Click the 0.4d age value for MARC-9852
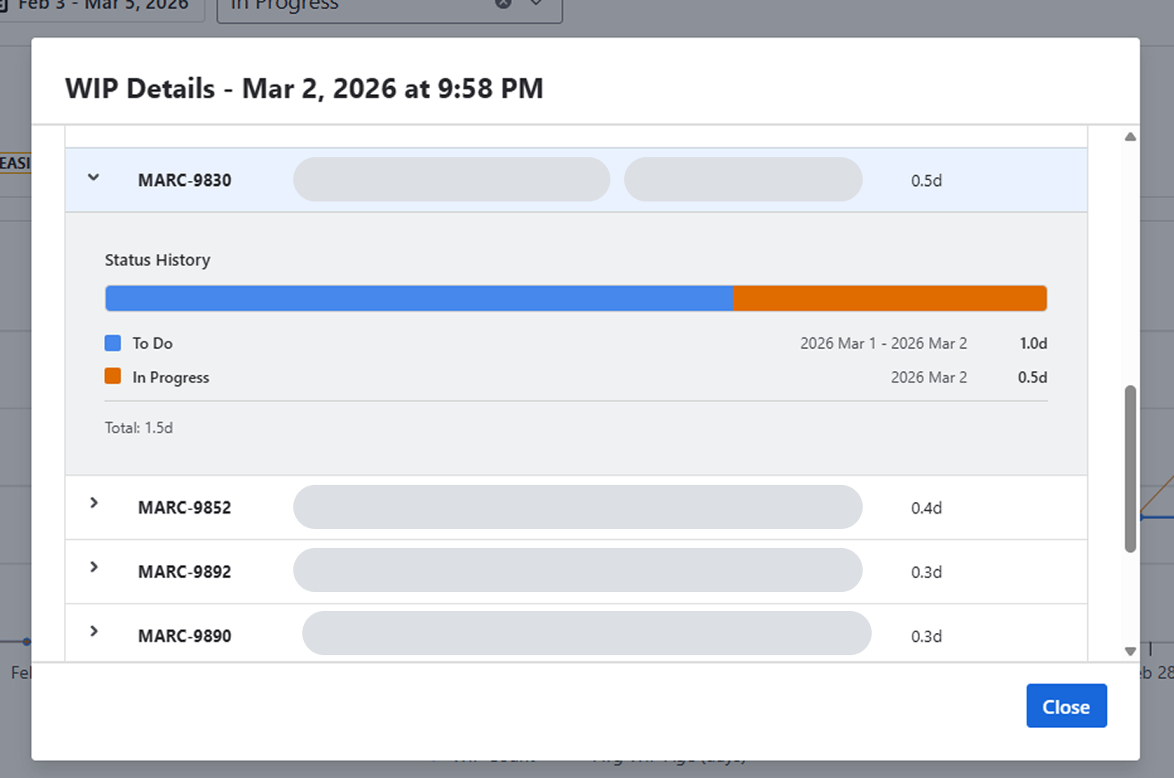Image resolution: width=1174 pixels, height=778 pixels. click(x=926, y=508)
